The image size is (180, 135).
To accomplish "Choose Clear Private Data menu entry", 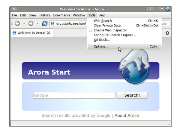I will (107, 25).
